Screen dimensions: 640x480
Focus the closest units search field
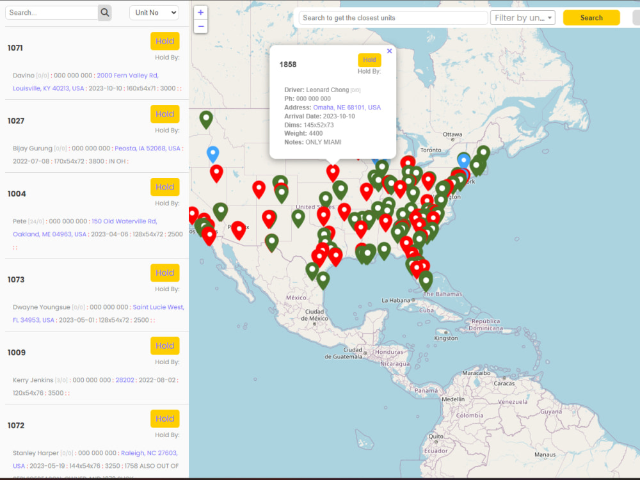393,17
